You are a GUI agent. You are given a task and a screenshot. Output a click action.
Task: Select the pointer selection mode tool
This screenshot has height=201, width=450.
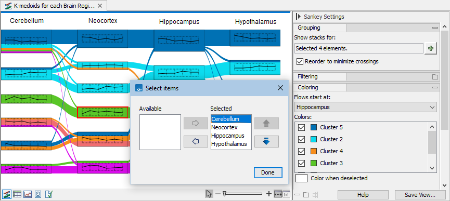209,194
